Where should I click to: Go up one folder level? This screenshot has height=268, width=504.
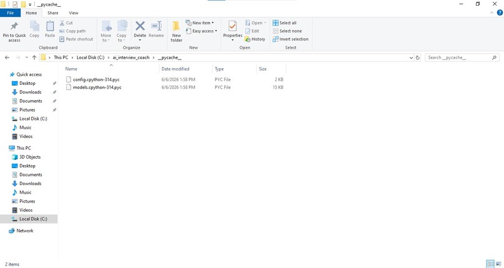pyautogui.click(x=34, y=57)
